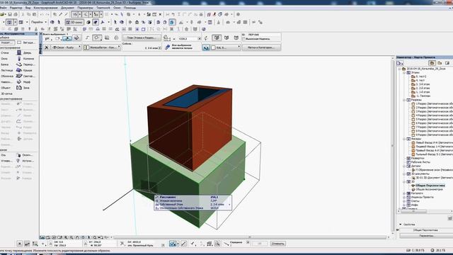453x255 pixels.
Task: Open the Железобетон building material dropdown
Action: pyautogui.click(x=102, y=47)
